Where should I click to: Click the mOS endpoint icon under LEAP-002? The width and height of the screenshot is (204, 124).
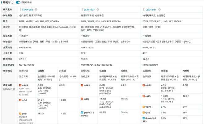(20, 100)
